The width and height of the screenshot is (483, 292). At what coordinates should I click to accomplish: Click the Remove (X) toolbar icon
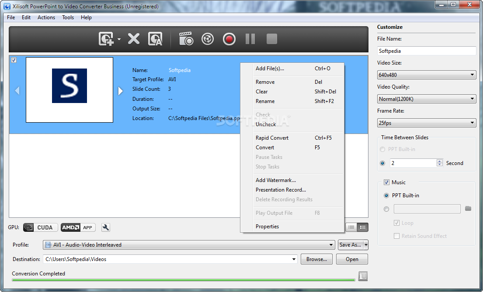coord(134,39)
